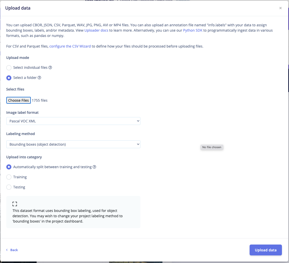Click the Choose Files button
Screen dimensions: 289x263
[18, 100]
